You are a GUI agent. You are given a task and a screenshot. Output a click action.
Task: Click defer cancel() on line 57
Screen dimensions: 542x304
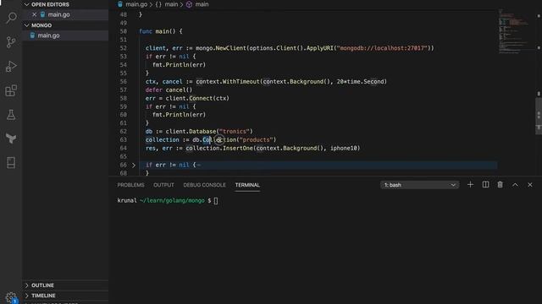169,90
